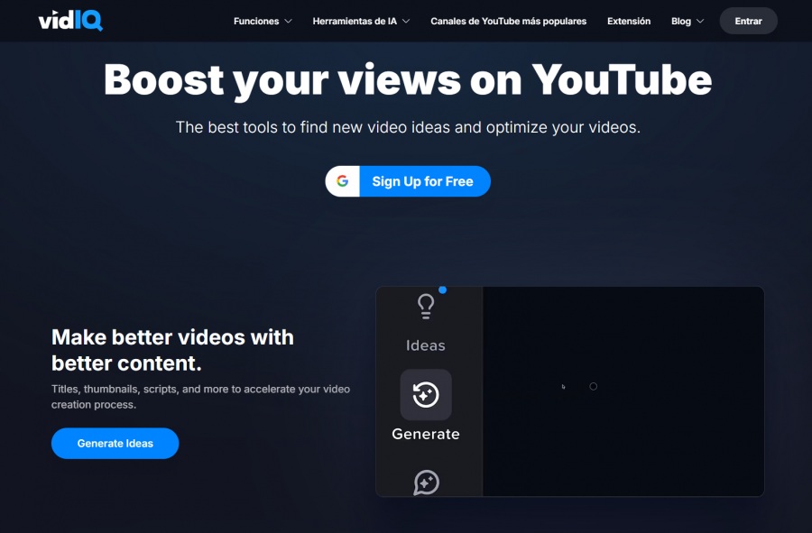Click the small circle in the preview panel
This screenshot has width=812, height=533.
593,386
